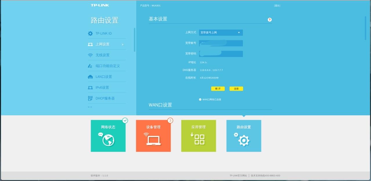Open the 设备管理 tile
Viewport: 371px width, 181px height.
click(x=153, y=136)
